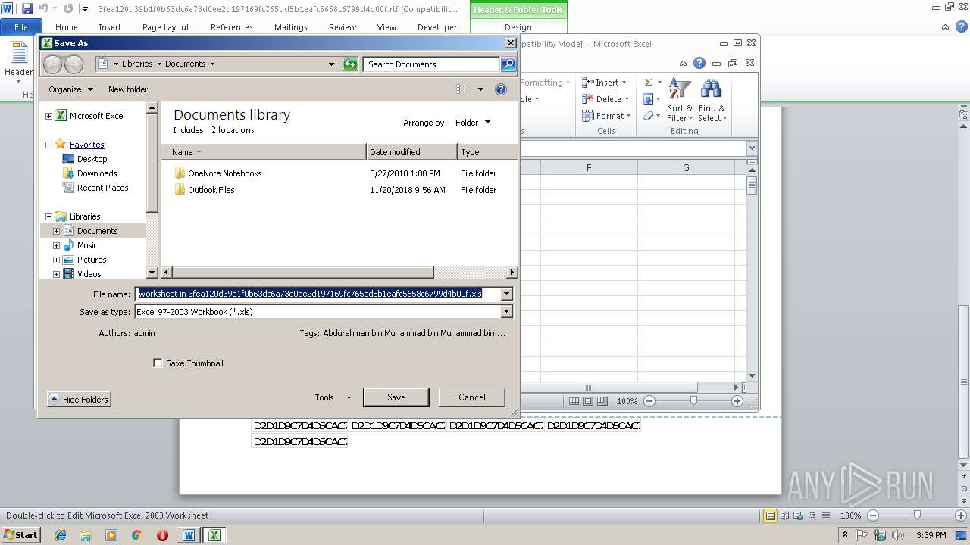Click the search magnifier icon in Save As
Screen dimensions: 970x545
(x=508, y=64)
